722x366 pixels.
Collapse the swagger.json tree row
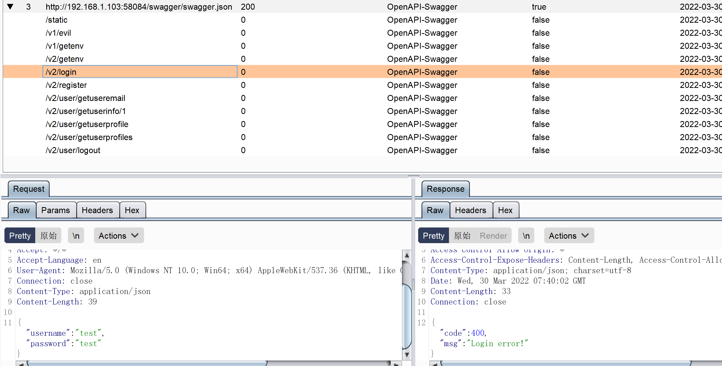10,7
